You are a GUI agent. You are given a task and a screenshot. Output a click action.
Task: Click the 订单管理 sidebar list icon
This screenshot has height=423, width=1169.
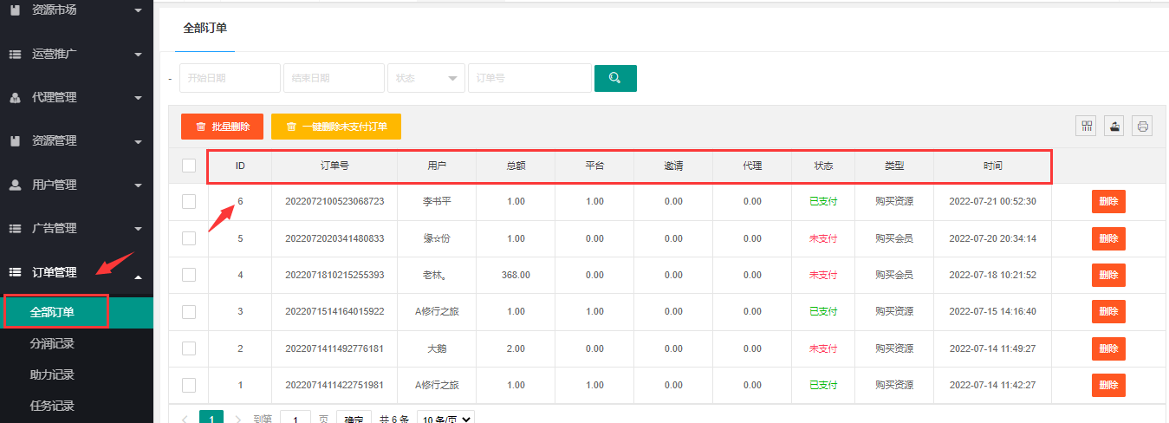click(x=15, y=272)
